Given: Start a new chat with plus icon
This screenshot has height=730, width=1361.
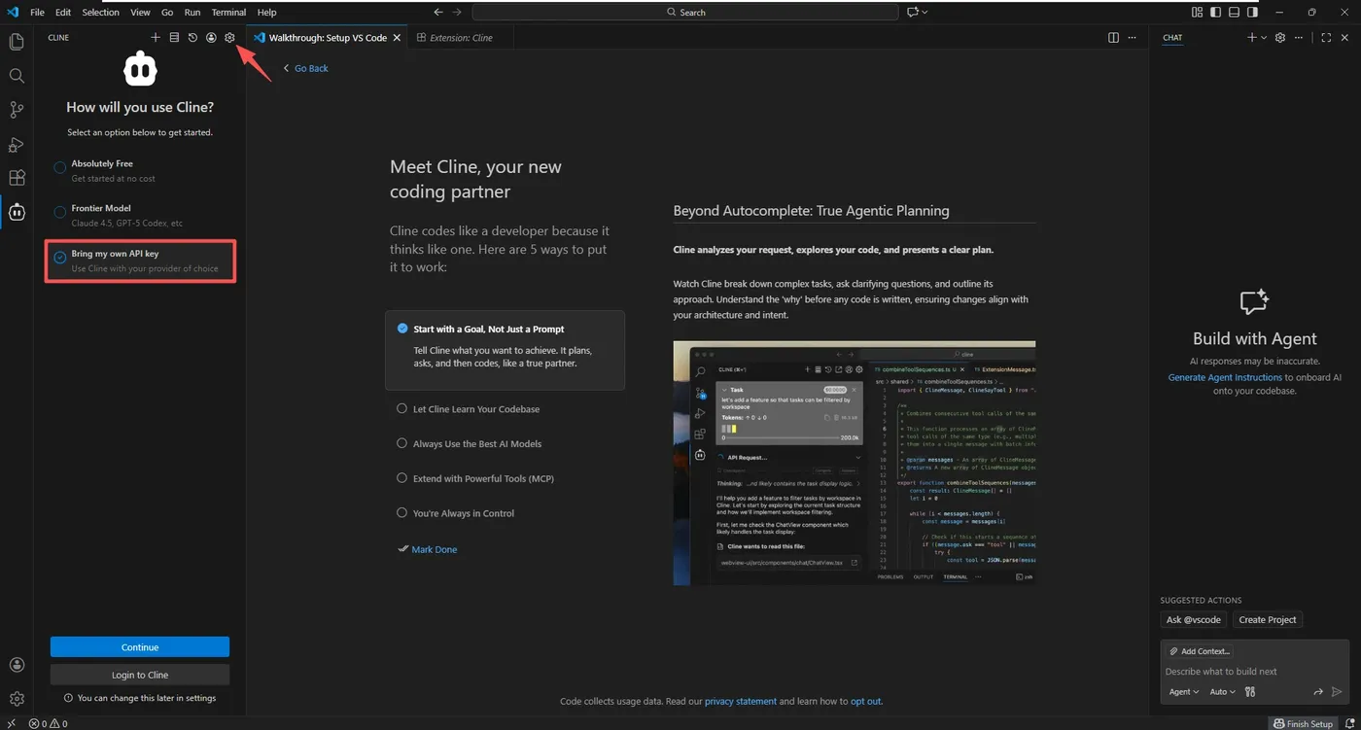Looking at the screenshot, I should pyautogui.click(x=1252, y=38).
